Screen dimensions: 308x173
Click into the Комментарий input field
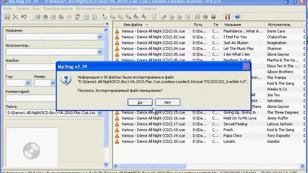point(31,98)
